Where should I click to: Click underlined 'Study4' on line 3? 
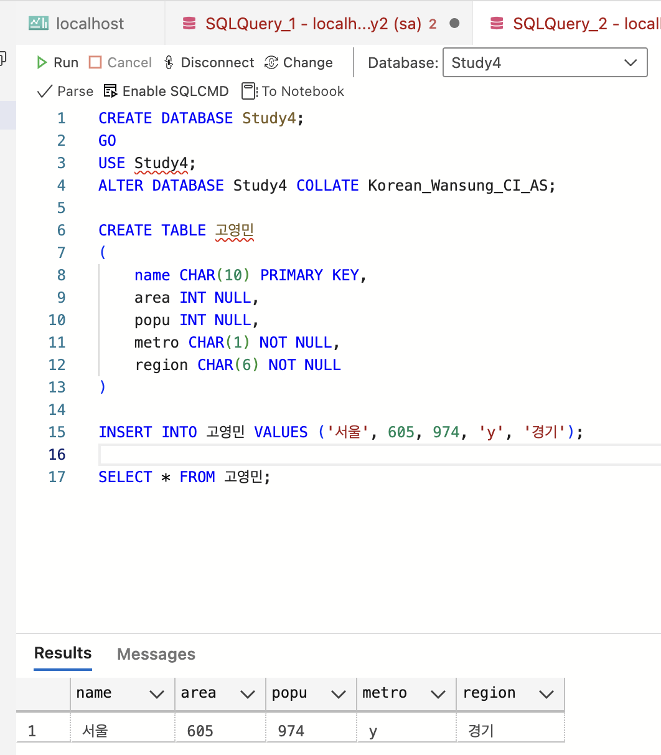click(x=161, y=163)
